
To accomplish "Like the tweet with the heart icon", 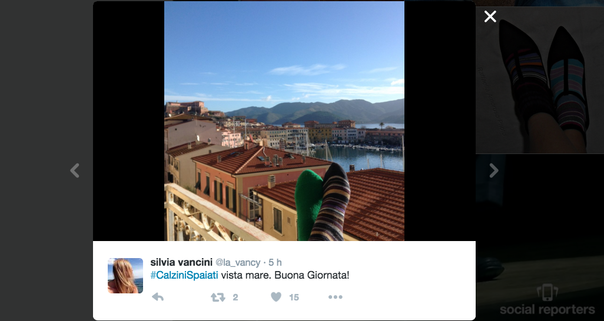I will click(x=276, y=297).
